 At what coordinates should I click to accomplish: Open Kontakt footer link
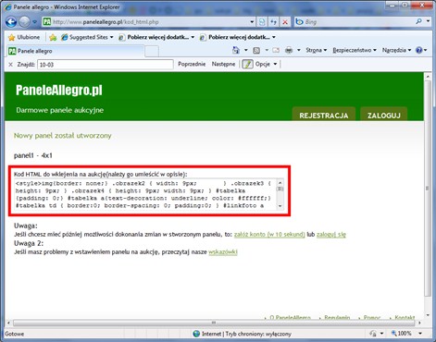405,317
